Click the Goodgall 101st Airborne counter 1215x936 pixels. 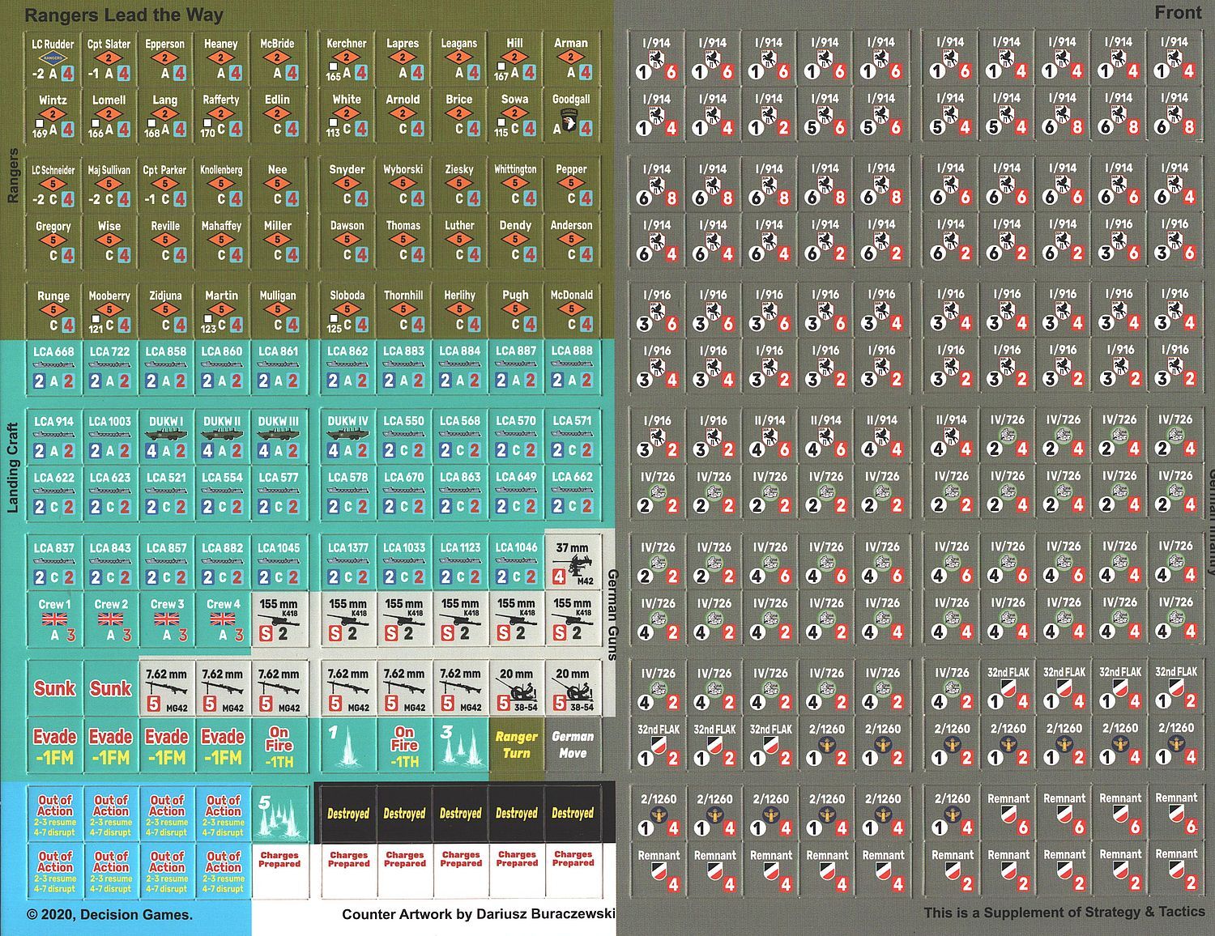(572, 117)
